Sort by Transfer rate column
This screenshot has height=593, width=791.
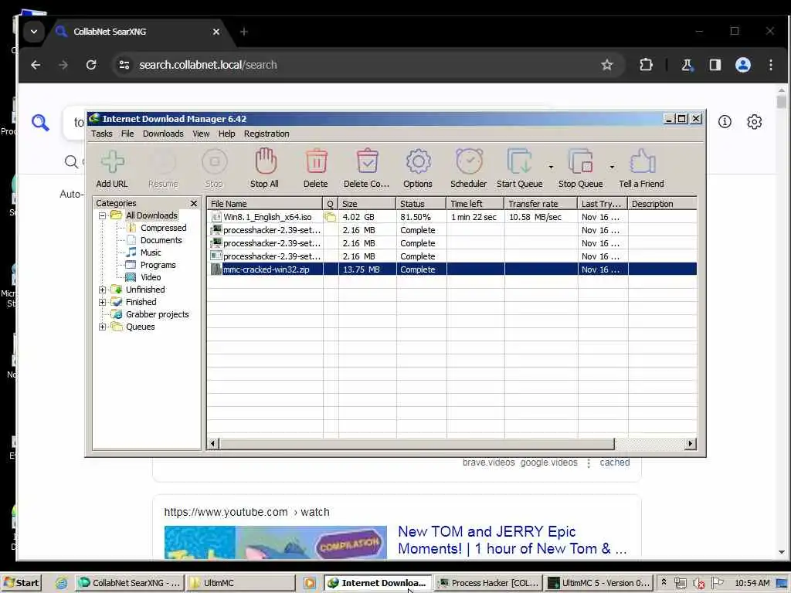pos(541,204)
